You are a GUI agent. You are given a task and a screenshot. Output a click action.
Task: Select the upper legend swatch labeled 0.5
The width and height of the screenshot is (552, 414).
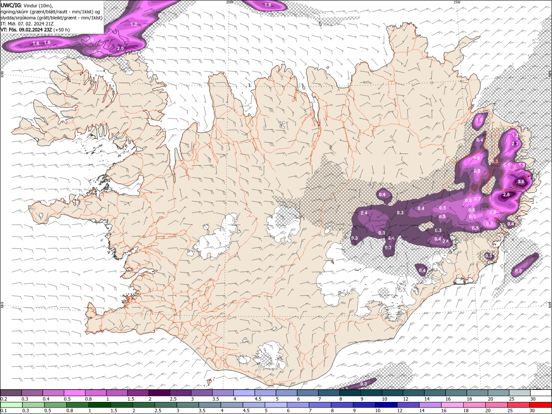(x=75, y=393)
